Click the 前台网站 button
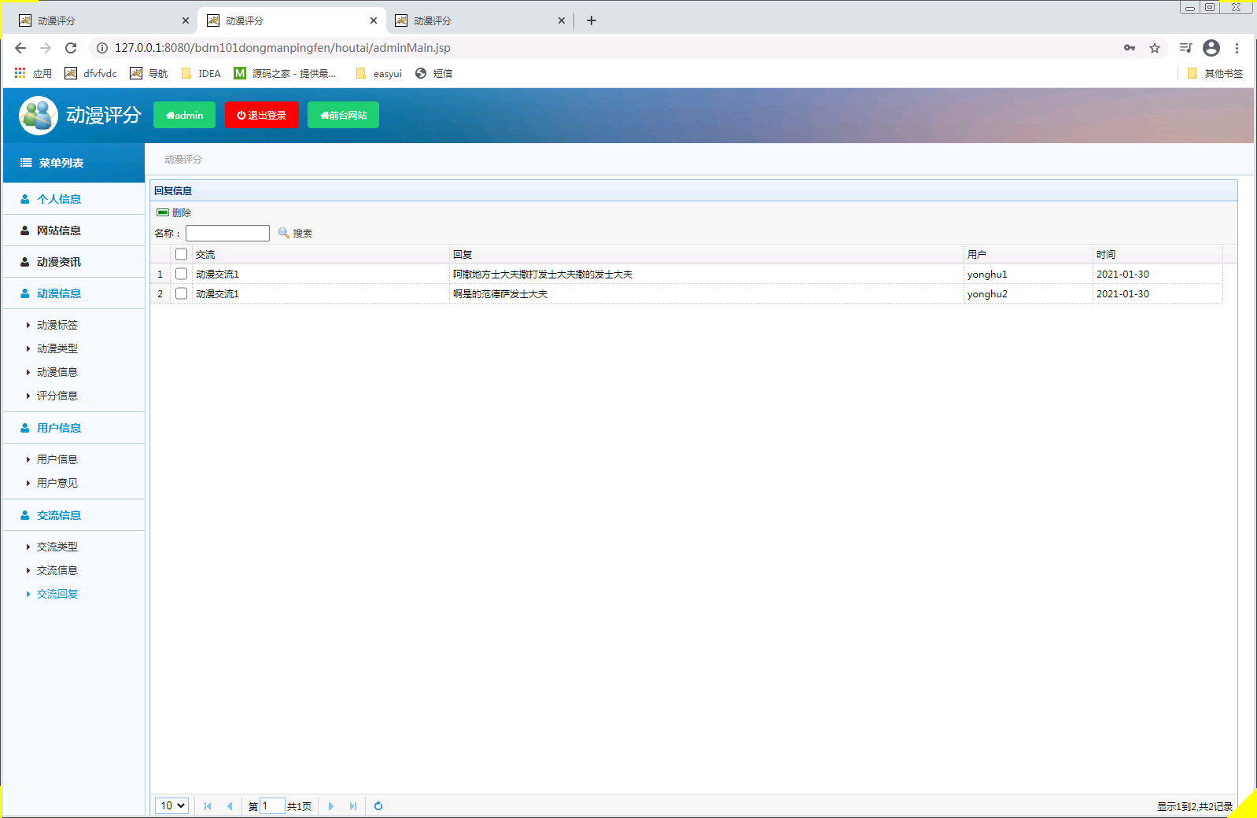The height and width of the screenshot is (818, 1257). tap(343, 115)
